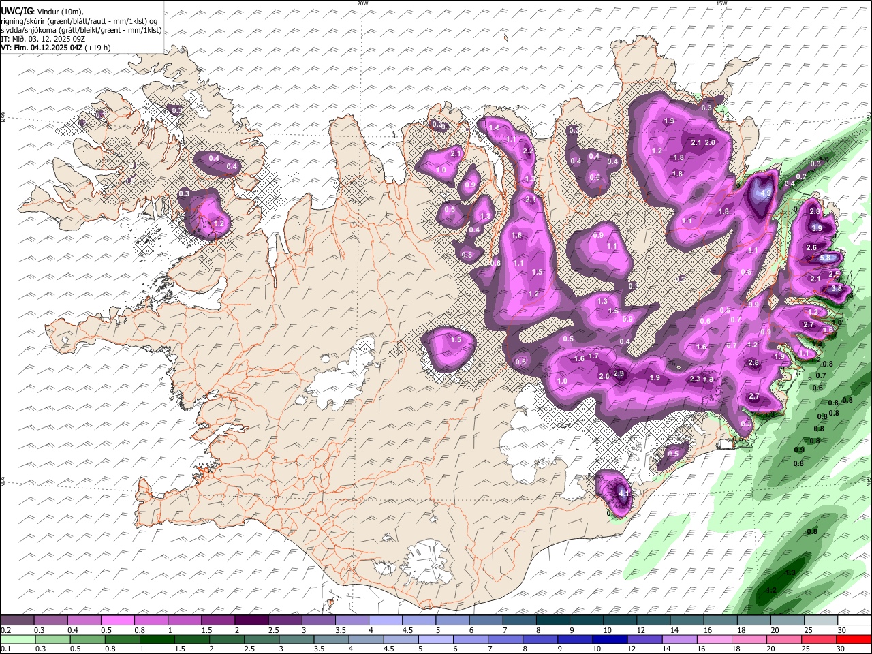
Task: Select the 5.8 precipitation value on the east coast
Action: point(825,258)
